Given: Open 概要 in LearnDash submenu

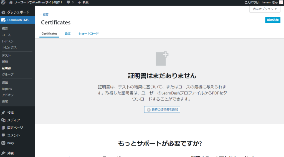Looking at the screenshot, I should [5, 29].
